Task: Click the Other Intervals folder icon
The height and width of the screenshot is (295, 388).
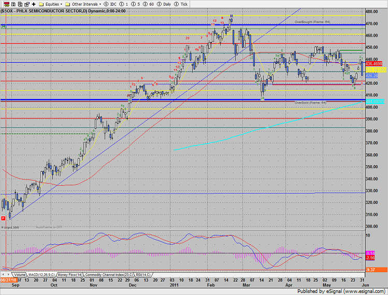Action: [x=67, y=4]
